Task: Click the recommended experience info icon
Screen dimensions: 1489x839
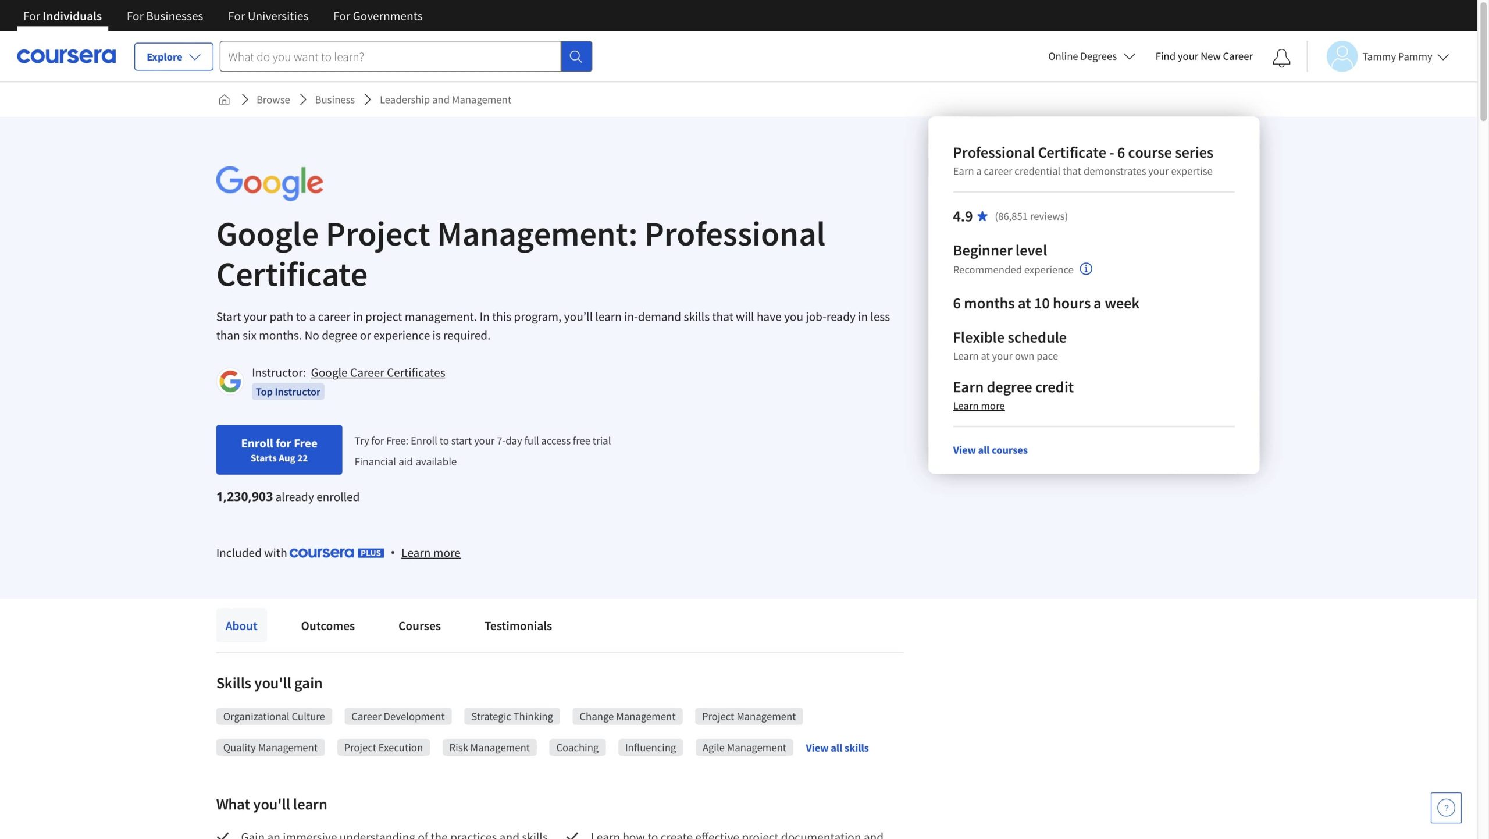Action: point(1085,269)
